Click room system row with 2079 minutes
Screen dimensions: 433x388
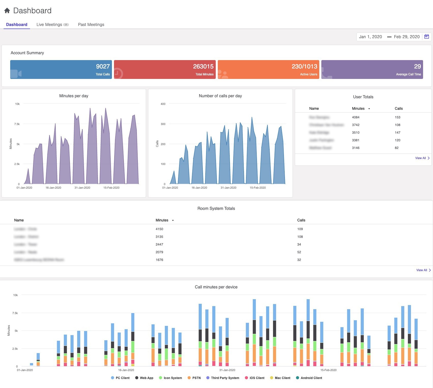coord(216,252)
